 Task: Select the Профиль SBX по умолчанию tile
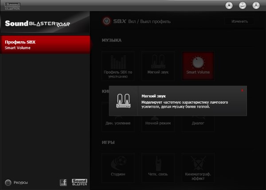[118, 66]
